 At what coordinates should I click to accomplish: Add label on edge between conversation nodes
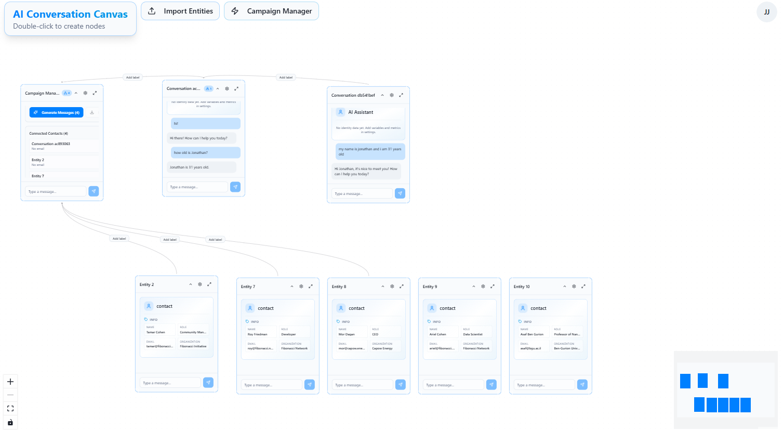pyautogui.click(x=286, y=77)
